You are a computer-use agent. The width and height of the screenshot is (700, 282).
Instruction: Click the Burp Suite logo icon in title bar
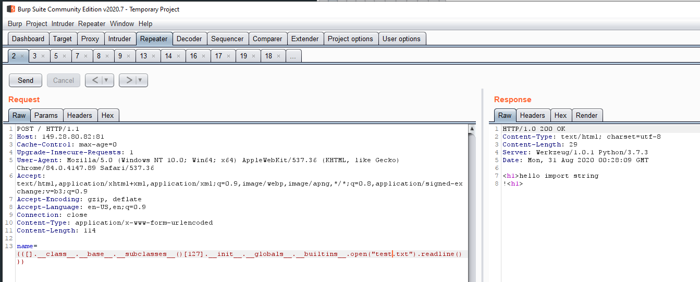10,9
